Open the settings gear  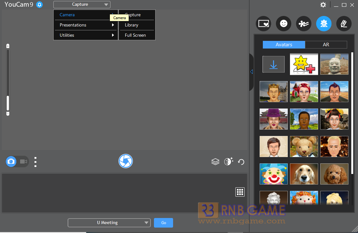click(323, 5)
